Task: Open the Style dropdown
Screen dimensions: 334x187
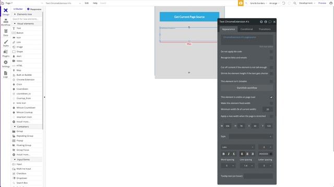Action: [x=250, y=136]
